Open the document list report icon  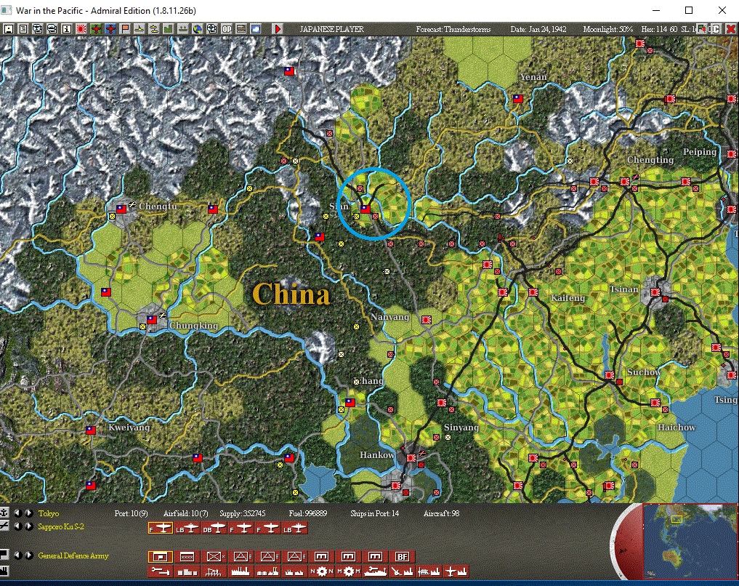(23, 29)
